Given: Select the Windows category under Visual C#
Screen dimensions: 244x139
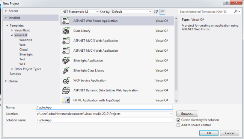Looking at the screenshot, I should 26,40.
